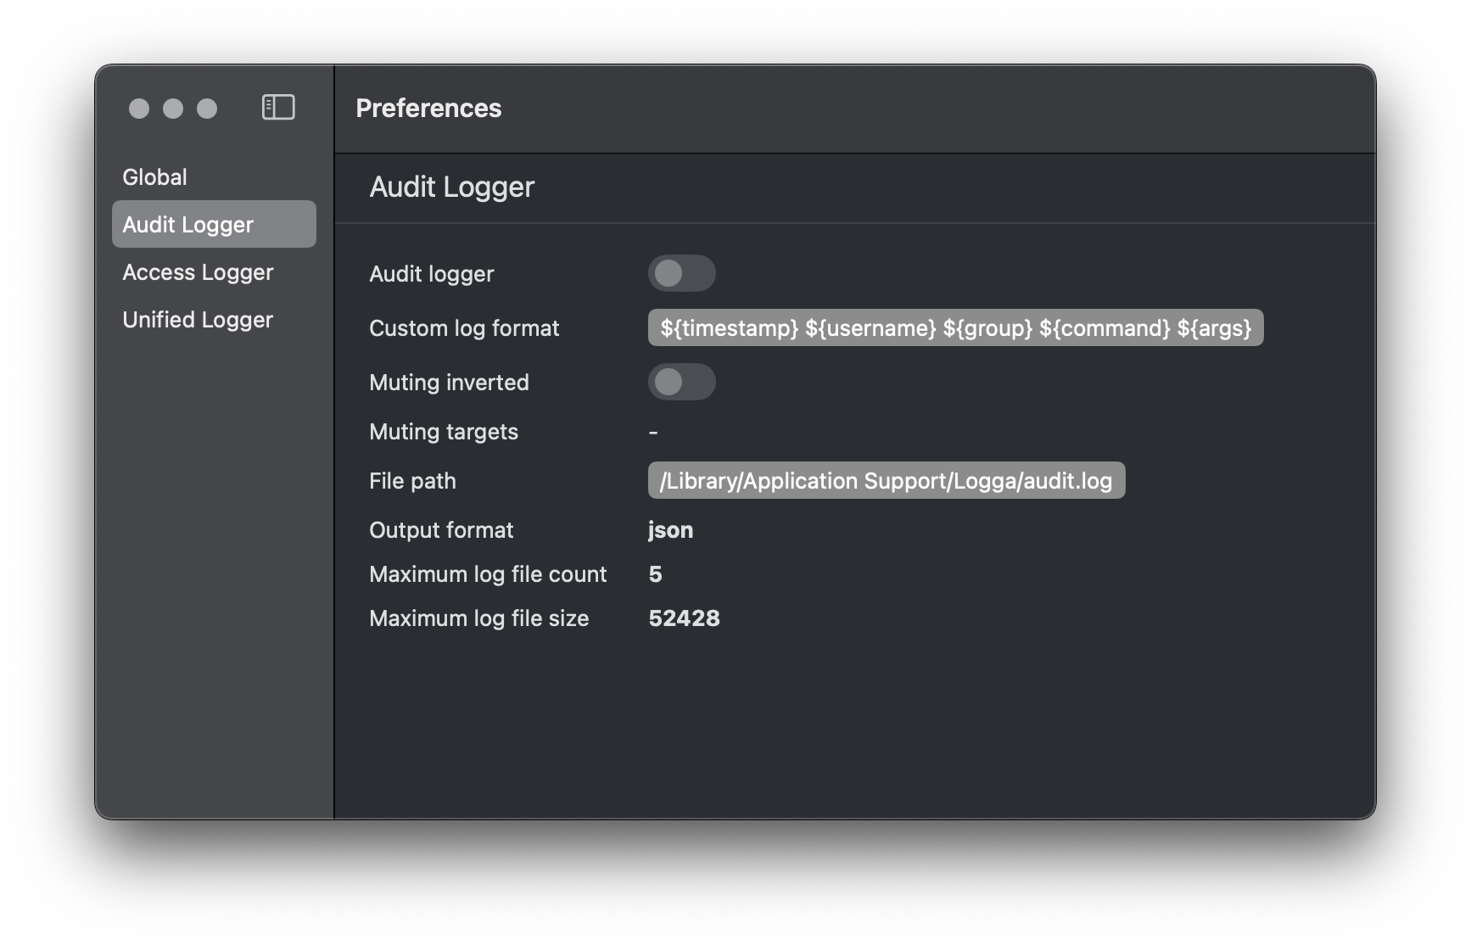Viewport: 1471px width, 945px height.
Task: Click the File path label
Action: click(412, 481)
